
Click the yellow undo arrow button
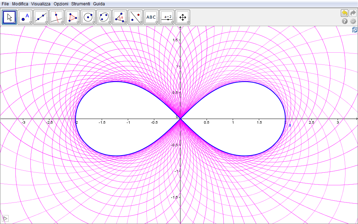pos(344,13)
